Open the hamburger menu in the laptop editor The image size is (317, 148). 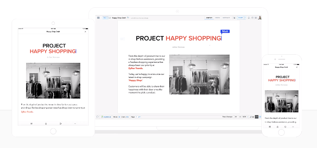click(x=98, y=18)
